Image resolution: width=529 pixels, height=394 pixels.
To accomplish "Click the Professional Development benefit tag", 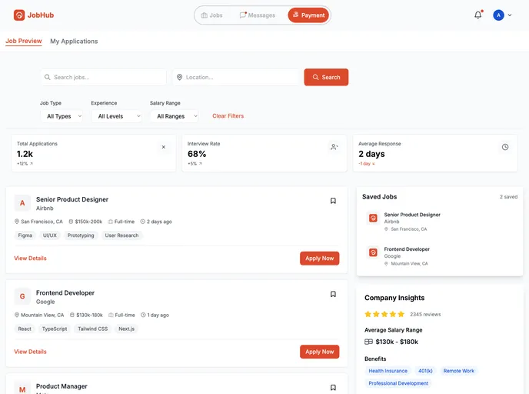I will coord(398,383).
